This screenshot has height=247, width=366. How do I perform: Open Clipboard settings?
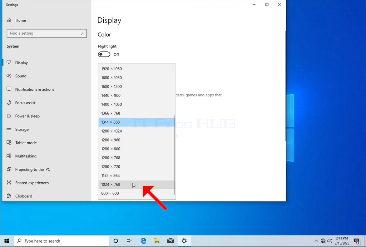tap(24, 196)
